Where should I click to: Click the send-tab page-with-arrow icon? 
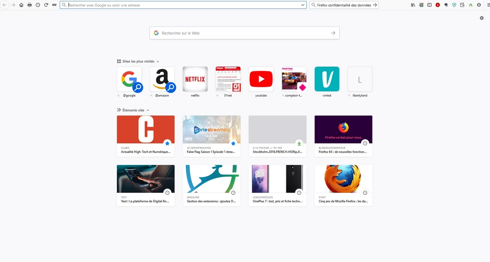(462, 5)
